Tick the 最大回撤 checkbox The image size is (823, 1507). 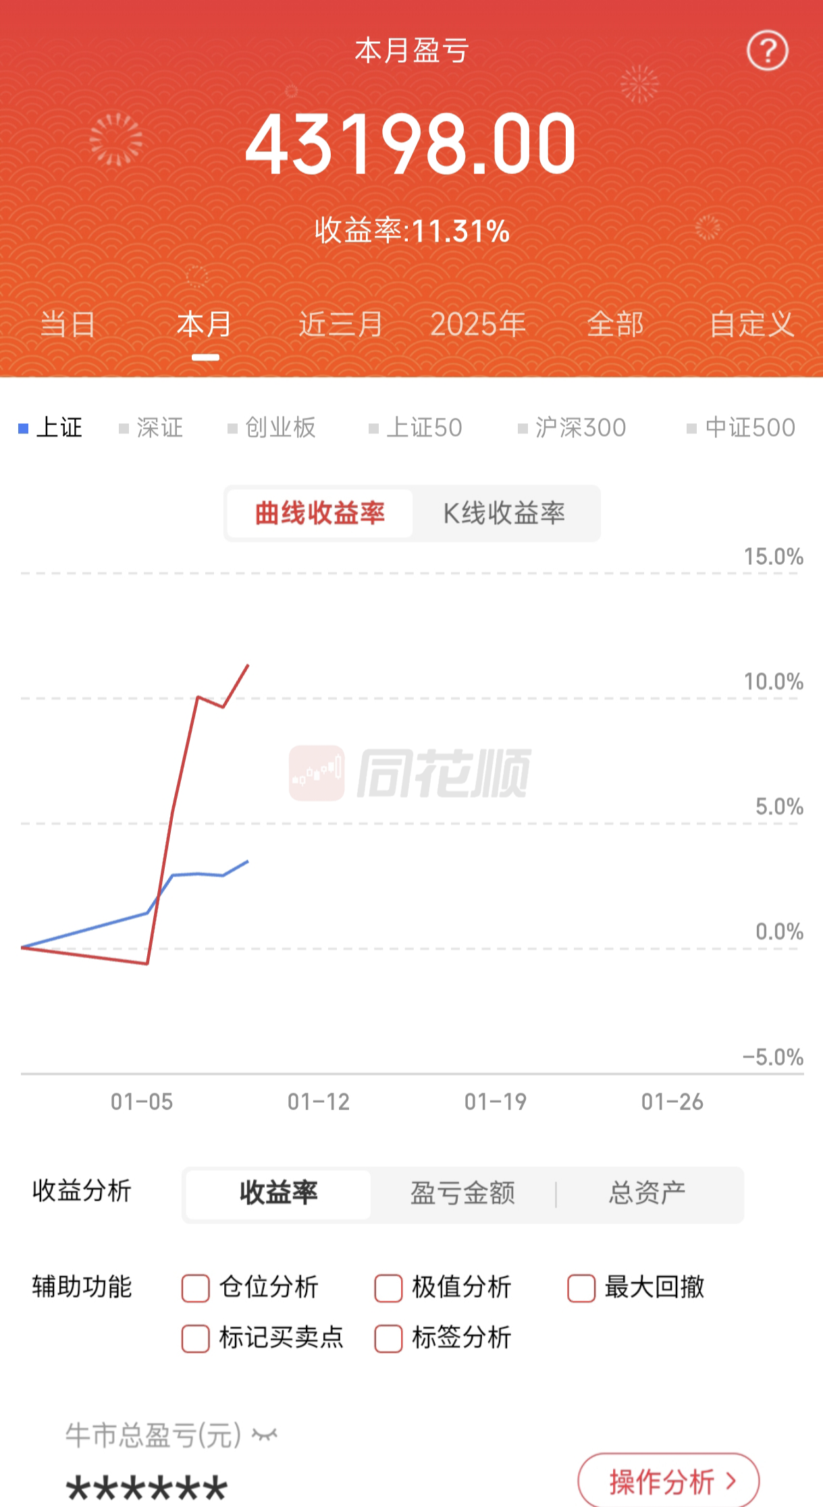tap(581, 1288)
